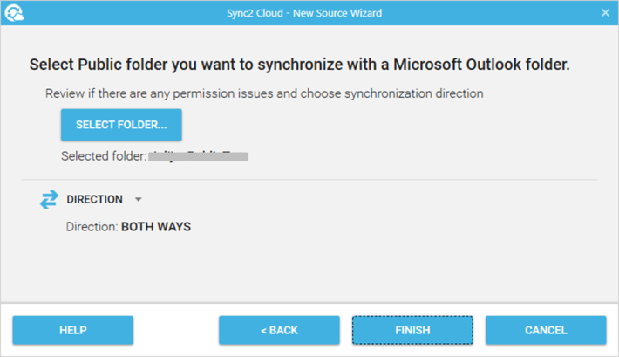Click the permission issues review instruction text
The width and height of the screenshot is (619, 357).
coord(264,93)
